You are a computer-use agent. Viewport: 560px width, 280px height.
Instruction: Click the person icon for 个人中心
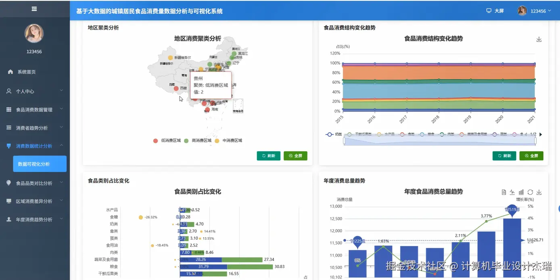pos(9,91)
